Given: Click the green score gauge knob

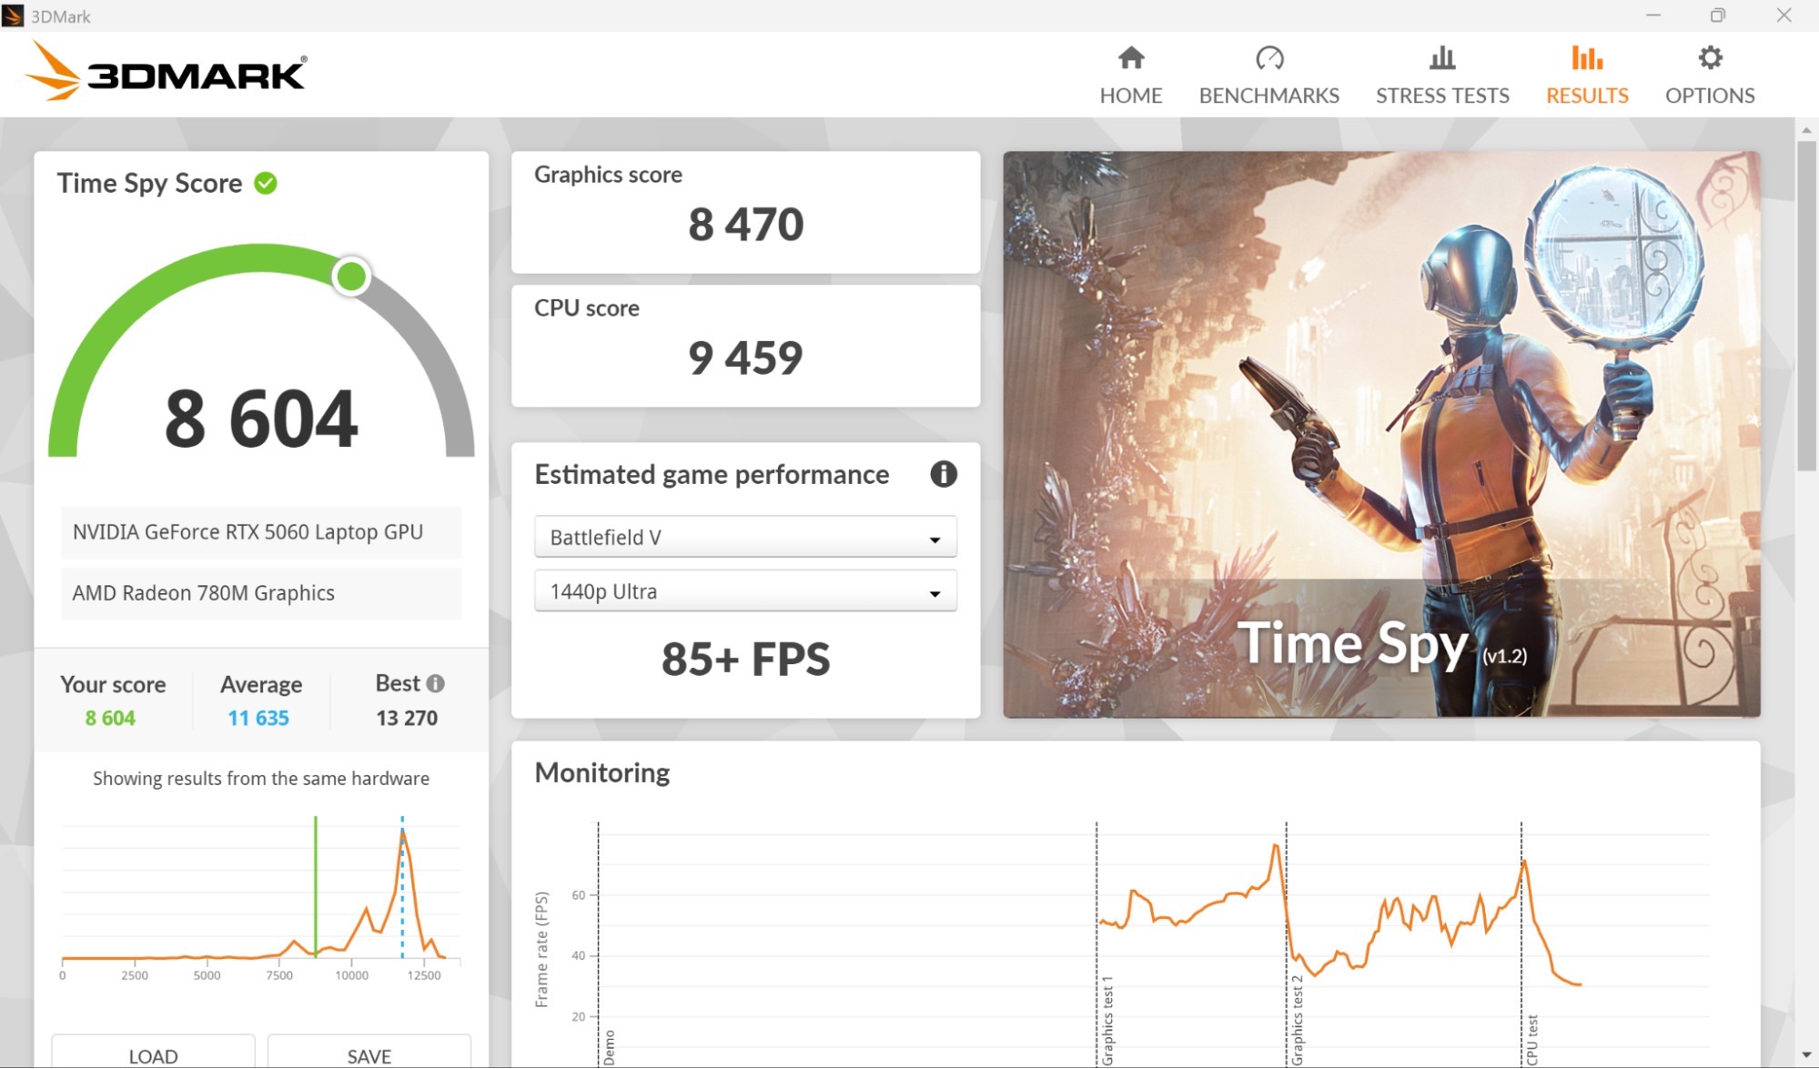Looking at the screenshot, I should pos(351,277).
